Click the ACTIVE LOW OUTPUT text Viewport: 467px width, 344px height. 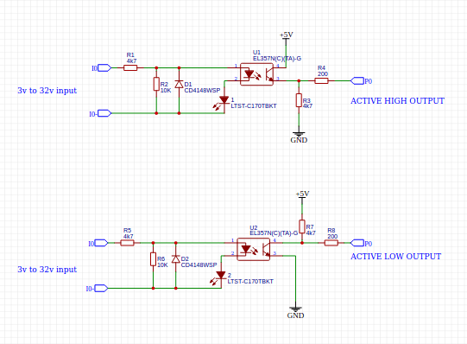point(396,257)
